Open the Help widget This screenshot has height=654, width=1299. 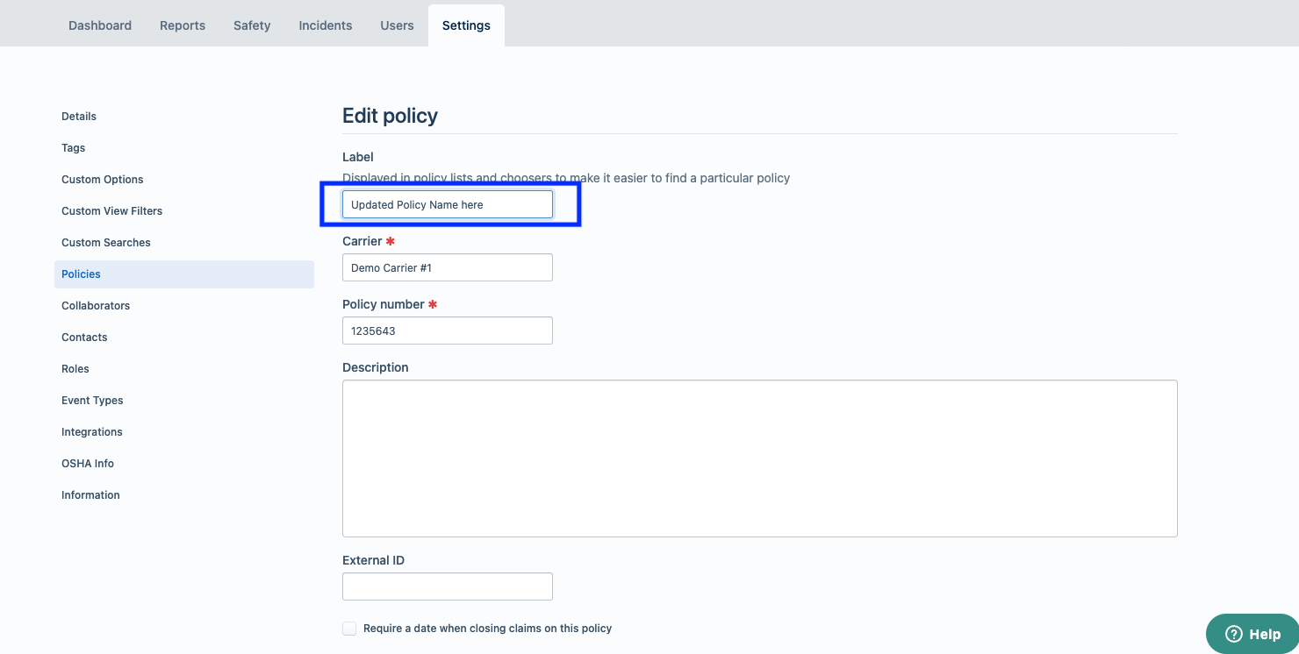1252,634
